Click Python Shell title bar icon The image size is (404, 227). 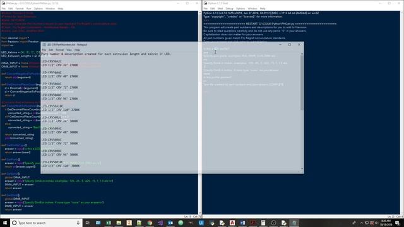coord(205,3)
